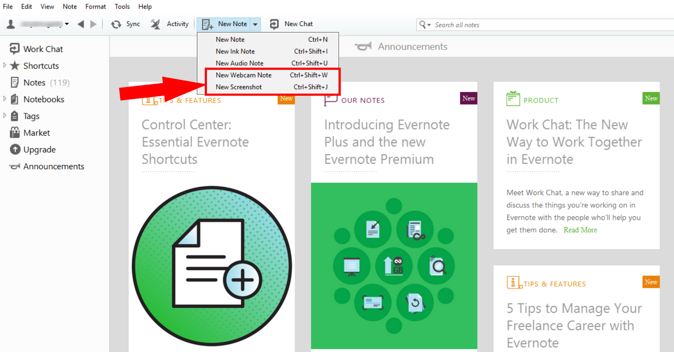Image resolution: width=674 pixels, height=352 pixels.
Task: Select the Notes sidebar icon
Action: [15, 82]
